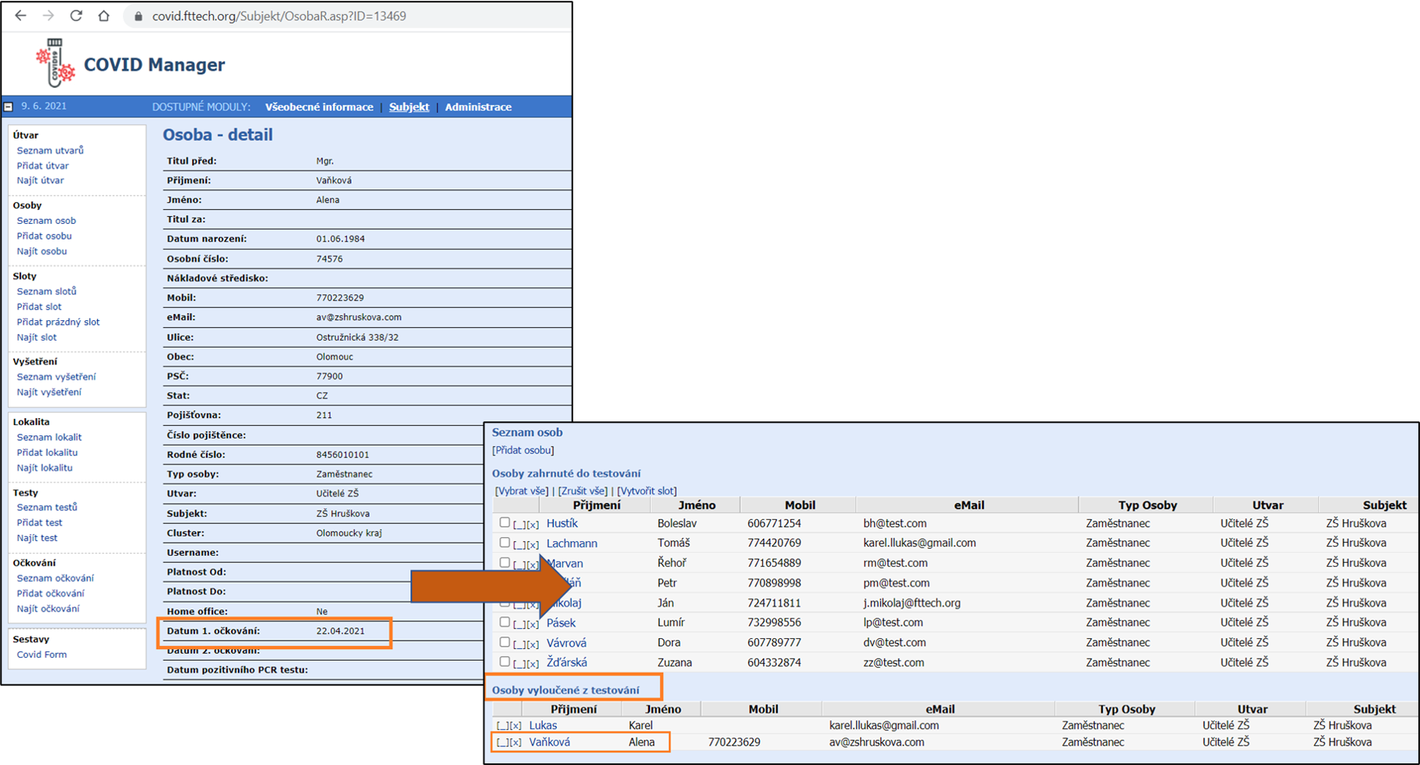Open the browser home page
Image resolution: width=1420 pixels, height=765 pixels.
click(103, 16)
